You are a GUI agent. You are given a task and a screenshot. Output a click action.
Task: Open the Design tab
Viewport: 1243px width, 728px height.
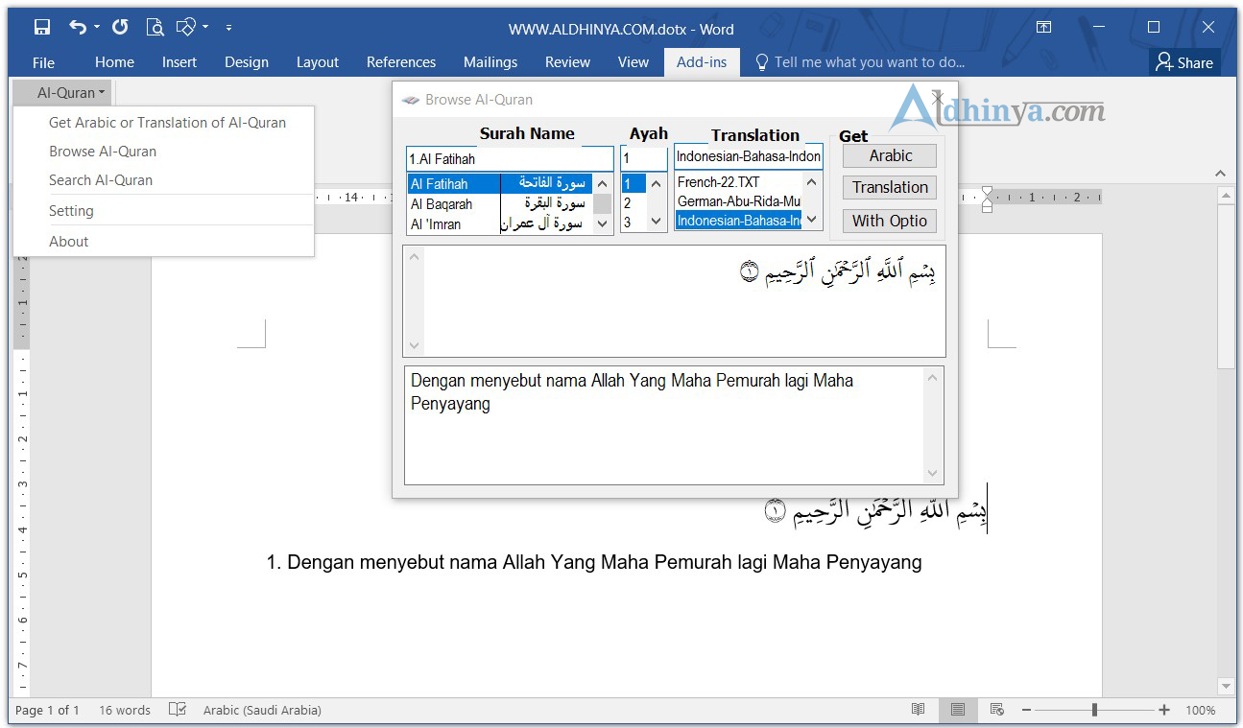(247, 62)
